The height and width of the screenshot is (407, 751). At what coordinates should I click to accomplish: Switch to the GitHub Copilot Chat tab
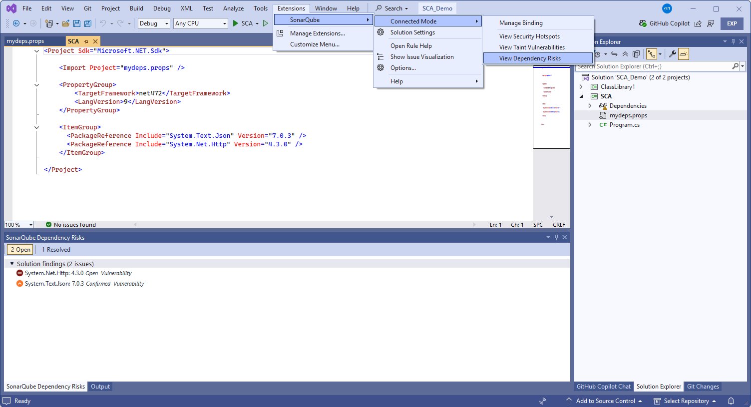604,387
